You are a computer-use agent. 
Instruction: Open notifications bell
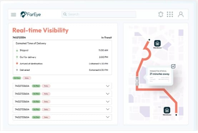[x=161, y=14]
